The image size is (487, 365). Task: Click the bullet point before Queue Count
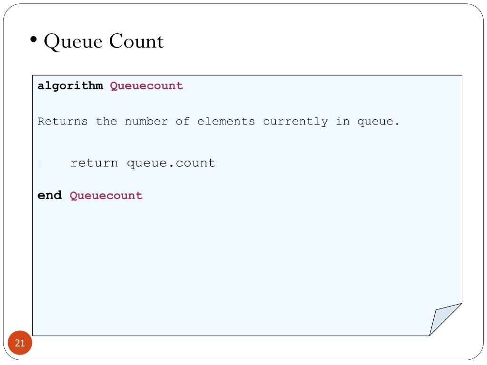point(34,40)
